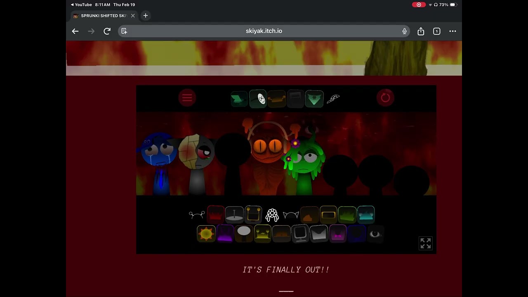Pick the black eye sound icon
Viewport: 528px width, 297px height.
point(375,234)
